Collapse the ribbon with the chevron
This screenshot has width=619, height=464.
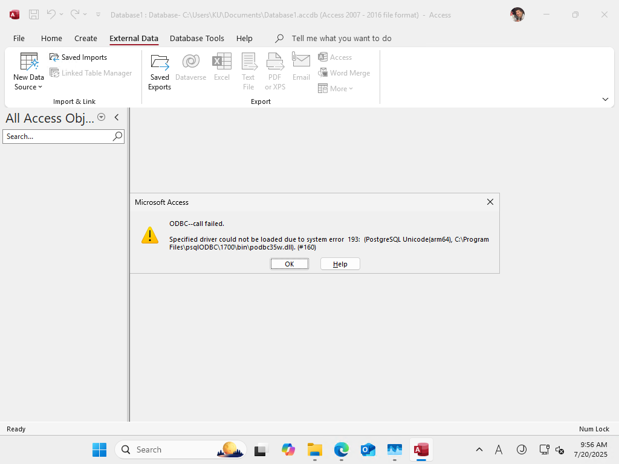point(605,100)
